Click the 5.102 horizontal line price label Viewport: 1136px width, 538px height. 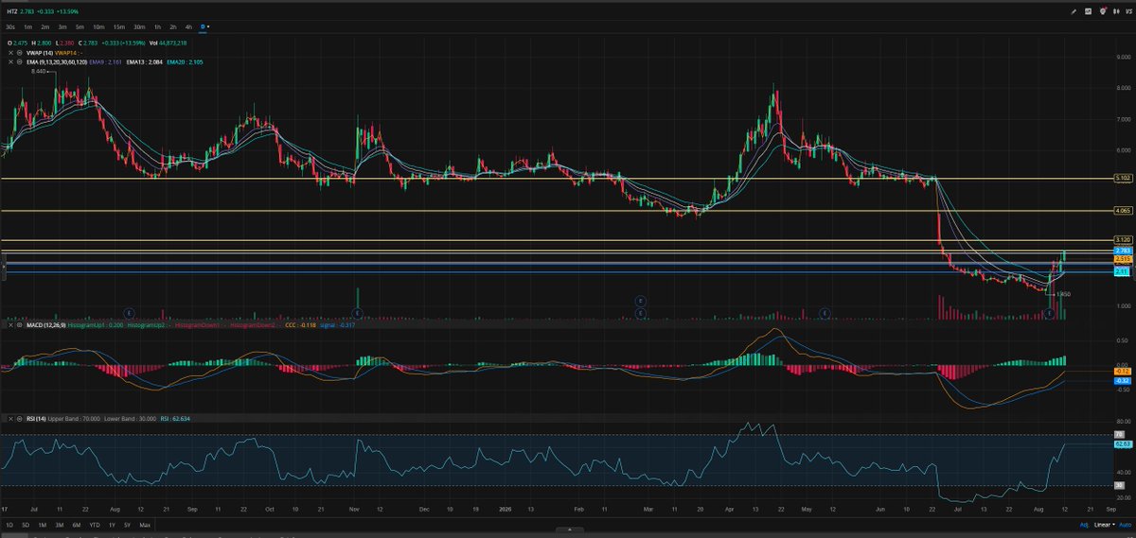[x=1122, y=178]
